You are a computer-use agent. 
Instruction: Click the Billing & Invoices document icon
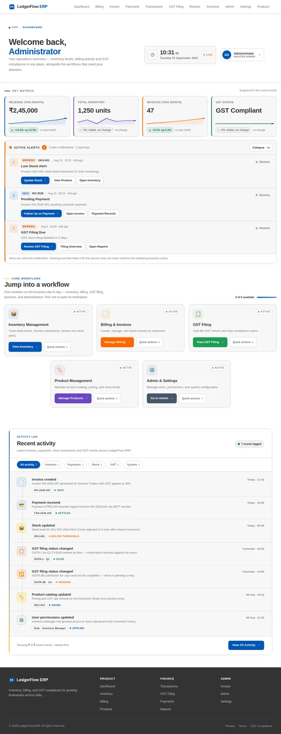click(x=106, y=314)
